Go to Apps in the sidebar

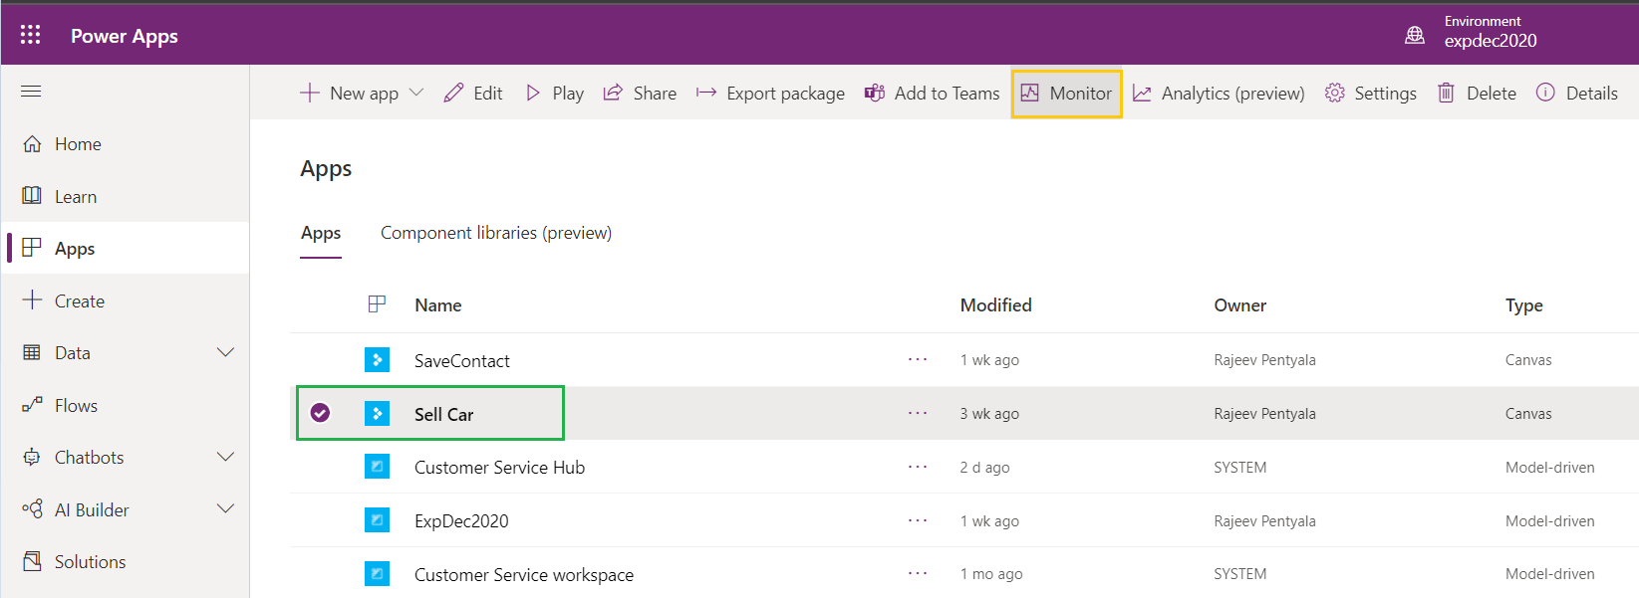click(125, 248)
